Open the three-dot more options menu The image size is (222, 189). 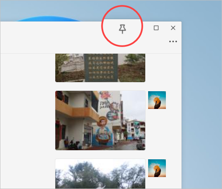[x=173, y=42]
